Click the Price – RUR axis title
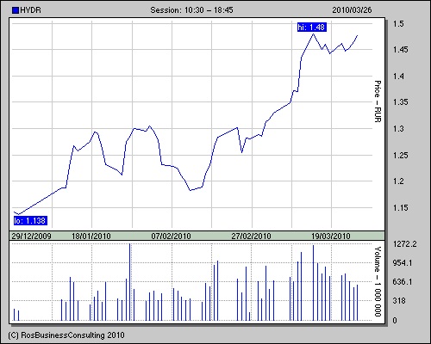 point(378,101)
